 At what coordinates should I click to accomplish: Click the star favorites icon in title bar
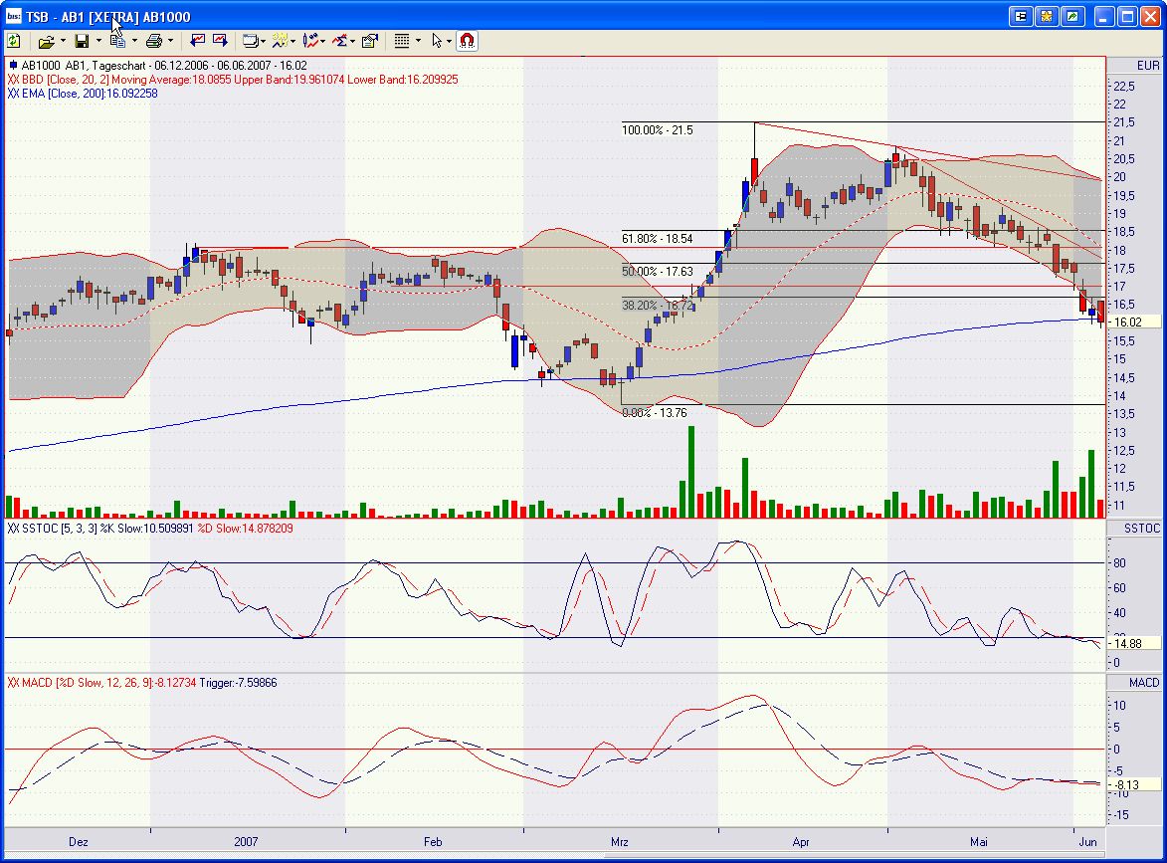1047,16
